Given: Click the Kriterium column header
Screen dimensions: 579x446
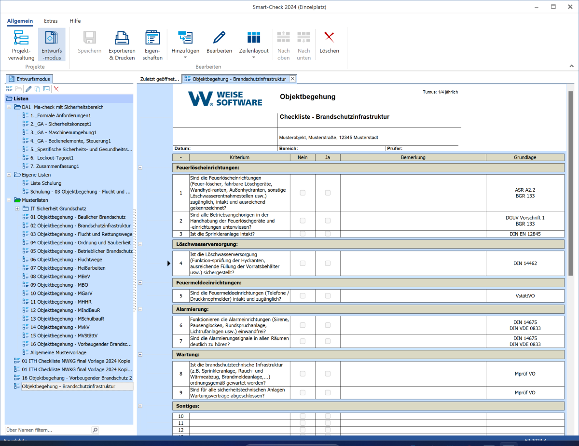Looking at the screenshot, I should pyautogui.click(x=240, y=157).
